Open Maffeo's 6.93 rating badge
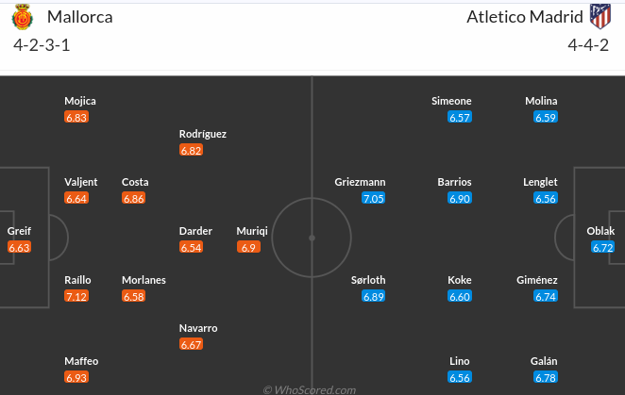625x395 pixels. click(x=76, y=378)
